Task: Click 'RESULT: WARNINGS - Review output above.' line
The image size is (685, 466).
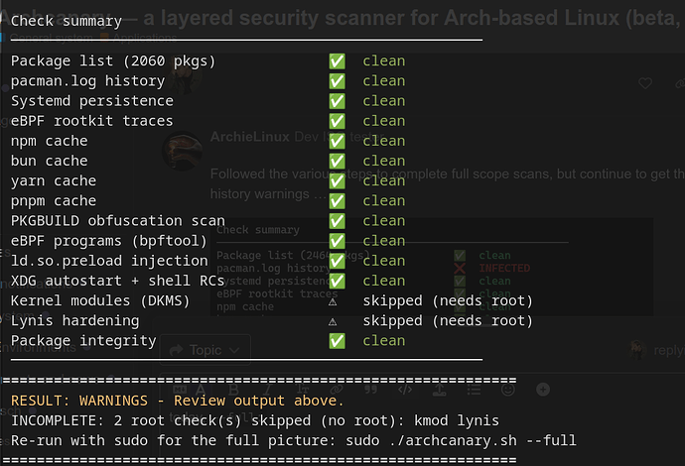Action: [x=177, y=401]
